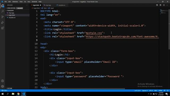Click the minimap code overview
Viewport: 170px width, 96px height.
pos(164,11)
